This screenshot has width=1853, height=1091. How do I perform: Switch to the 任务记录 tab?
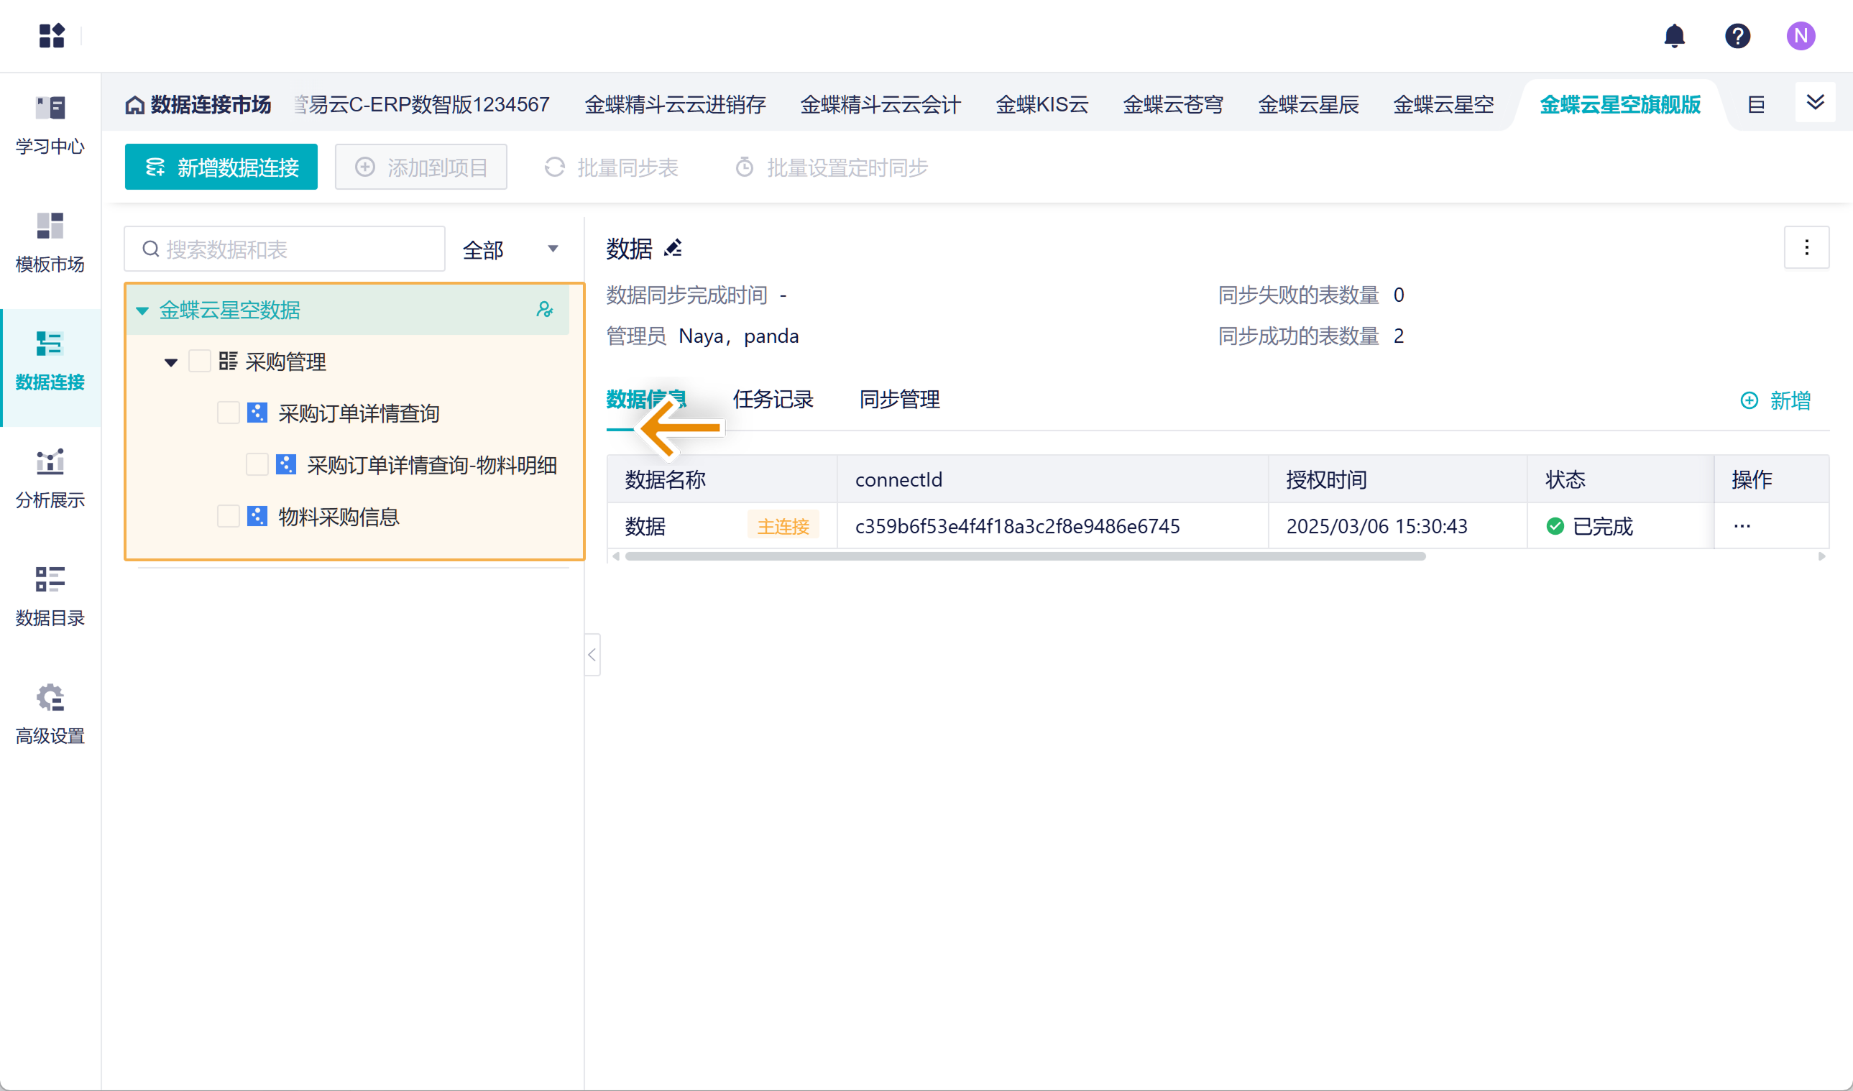click(x=773, y=399)
